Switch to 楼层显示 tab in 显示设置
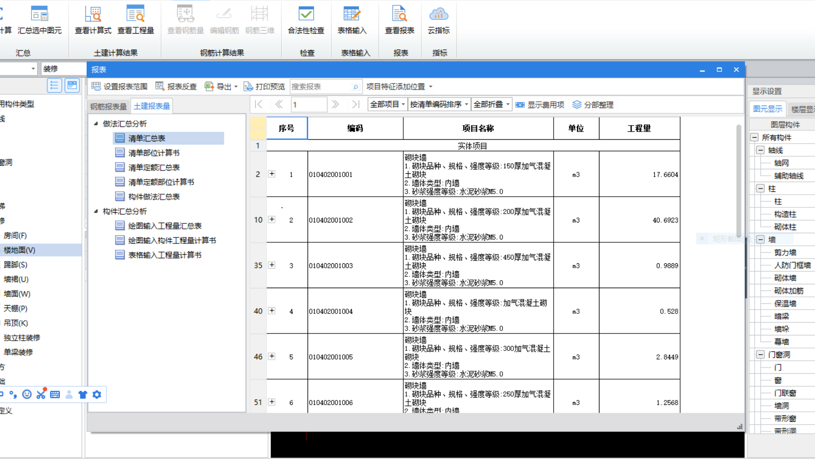This screenshot has width=815, height=459. [x=802, y=109]
